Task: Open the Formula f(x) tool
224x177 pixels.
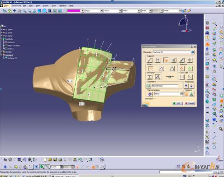Action: tap(5, 159)
